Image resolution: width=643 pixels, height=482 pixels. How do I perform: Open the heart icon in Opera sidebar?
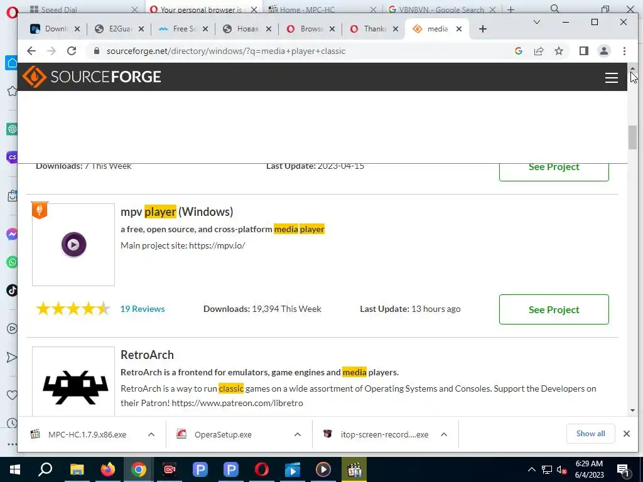12,395
